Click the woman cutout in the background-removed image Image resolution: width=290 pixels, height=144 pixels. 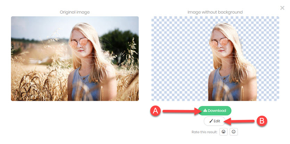tap(233, 63)
